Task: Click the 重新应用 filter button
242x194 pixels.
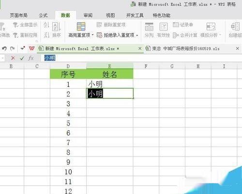Action: pos(25,35)
